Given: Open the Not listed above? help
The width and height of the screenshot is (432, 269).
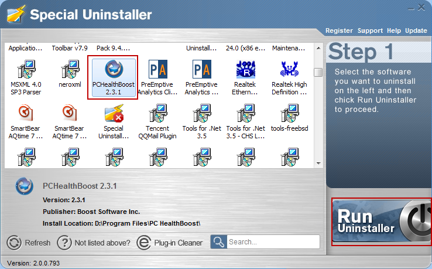Looking at the screenshot, I should 94,243.
